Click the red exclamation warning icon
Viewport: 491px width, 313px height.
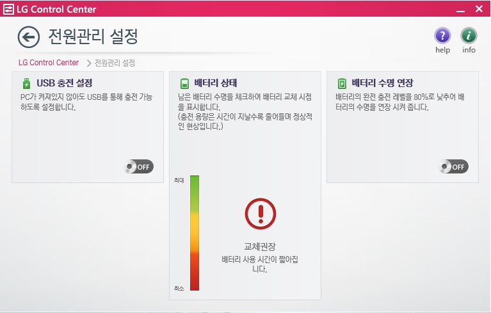[x=260, y=214]
